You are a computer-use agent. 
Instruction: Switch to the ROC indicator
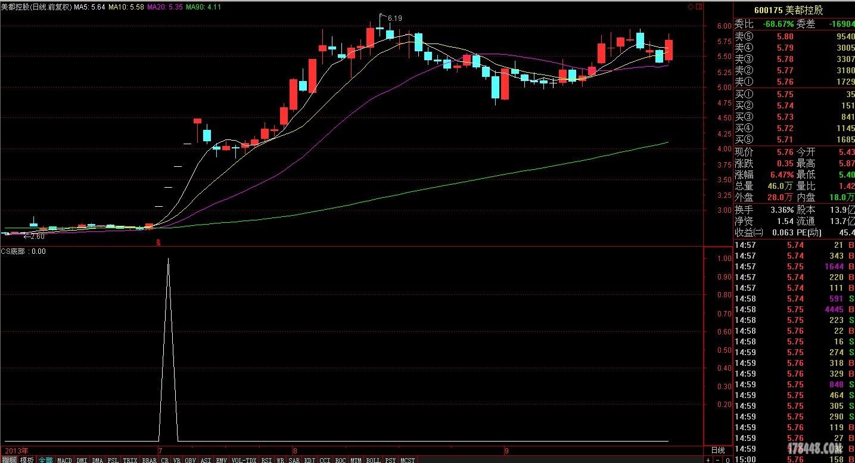click(341, 460)
